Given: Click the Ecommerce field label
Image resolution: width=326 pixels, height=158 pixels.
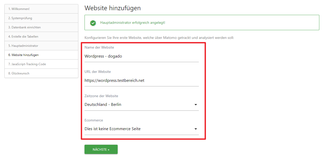Looking at the screenshot, I should 94,120.
